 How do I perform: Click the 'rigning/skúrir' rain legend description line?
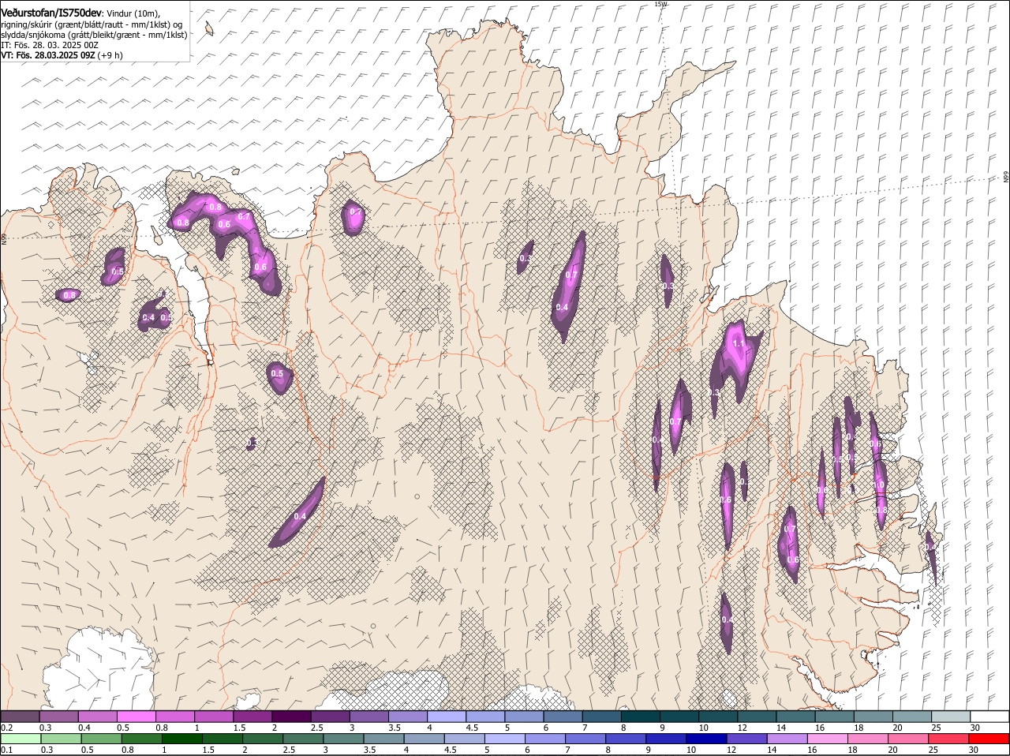[x=92, y=24]
